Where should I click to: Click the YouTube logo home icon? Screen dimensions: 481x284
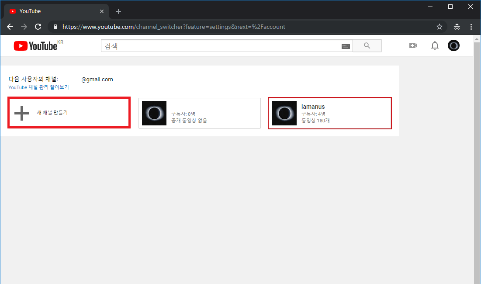tap(36, 46)
